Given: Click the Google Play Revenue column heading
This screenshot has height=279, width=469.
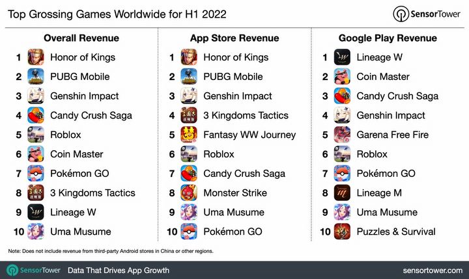Looking at the screenshot, I should [x=388, y=38].
